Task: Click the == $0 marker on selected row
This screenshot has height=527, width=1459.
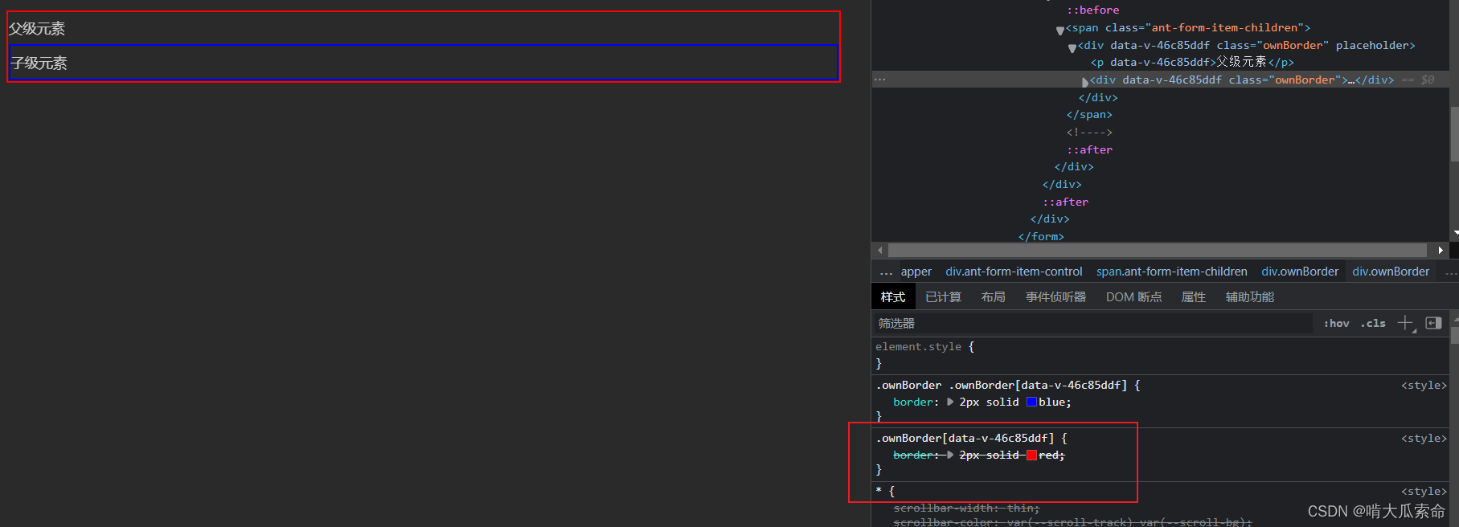Action: [1418, 80]
